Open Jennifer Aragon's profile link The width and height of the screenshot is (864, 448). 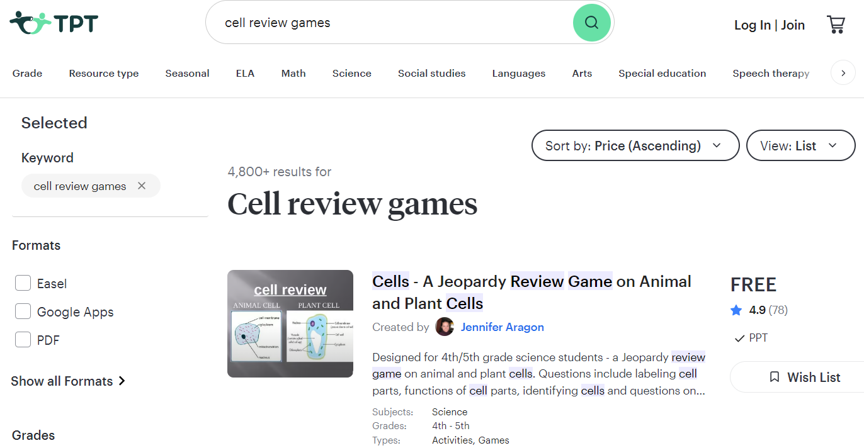(x=502, y=327)
